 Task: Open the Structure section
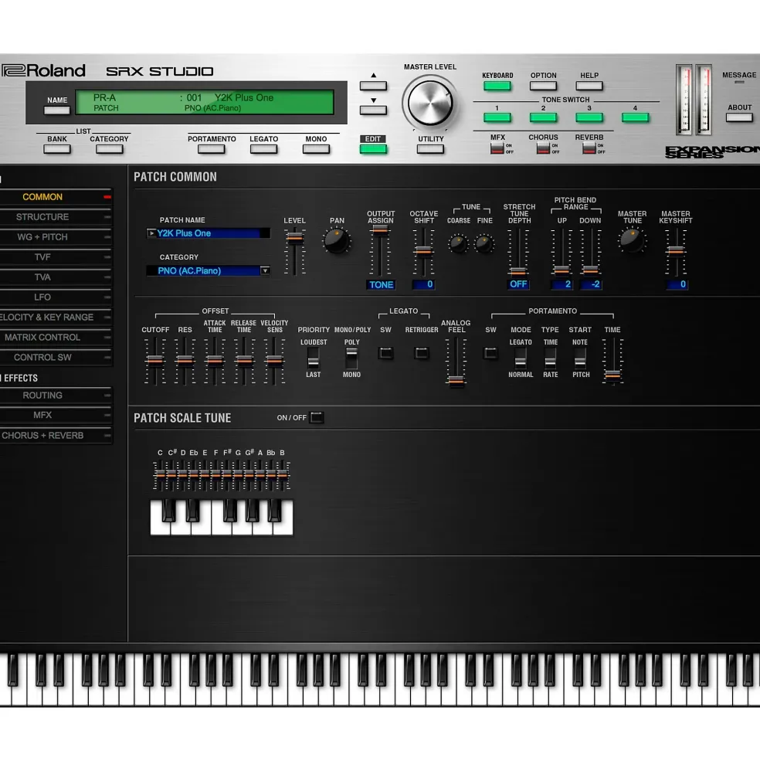point(56,217)
